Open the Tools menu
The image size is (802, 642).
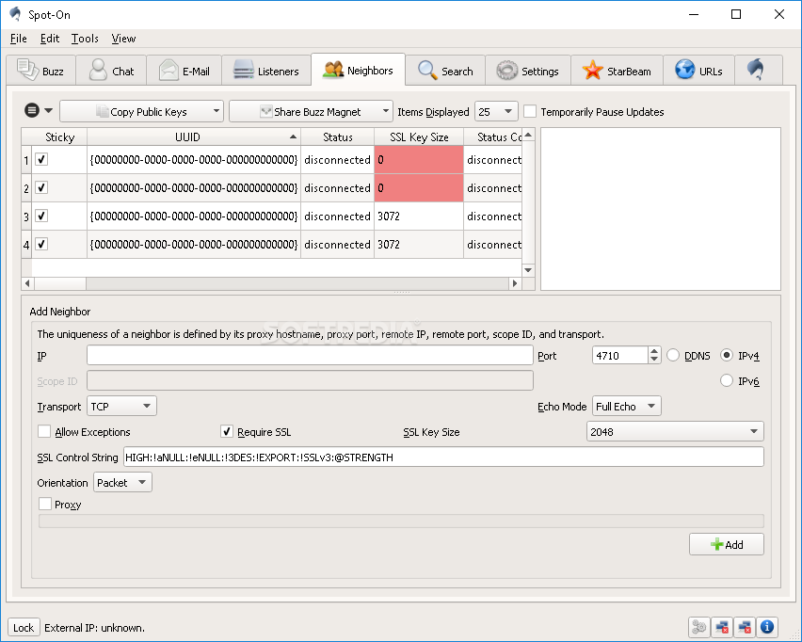[x=85, y=39]
